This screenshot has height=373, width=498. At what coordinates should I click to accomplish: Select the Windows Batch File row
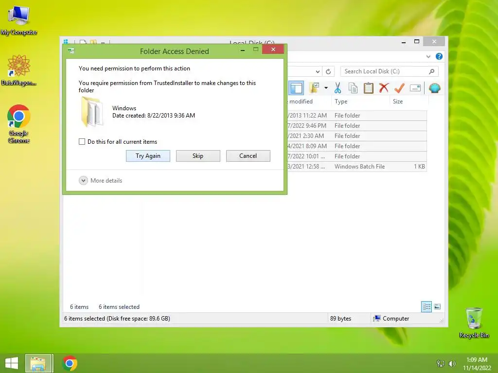356,167
